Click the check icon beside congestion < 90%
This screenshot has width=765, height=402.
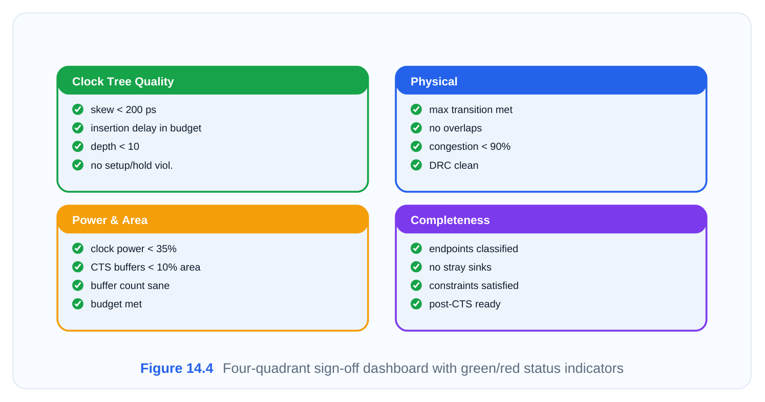pyautogui.click(x=416, y=146)
